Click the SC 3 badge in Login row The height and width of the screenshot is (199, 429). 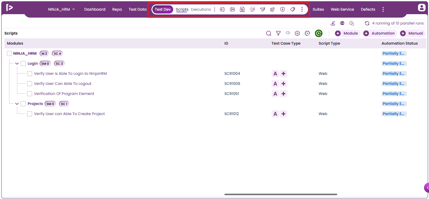tap(59, 64)
